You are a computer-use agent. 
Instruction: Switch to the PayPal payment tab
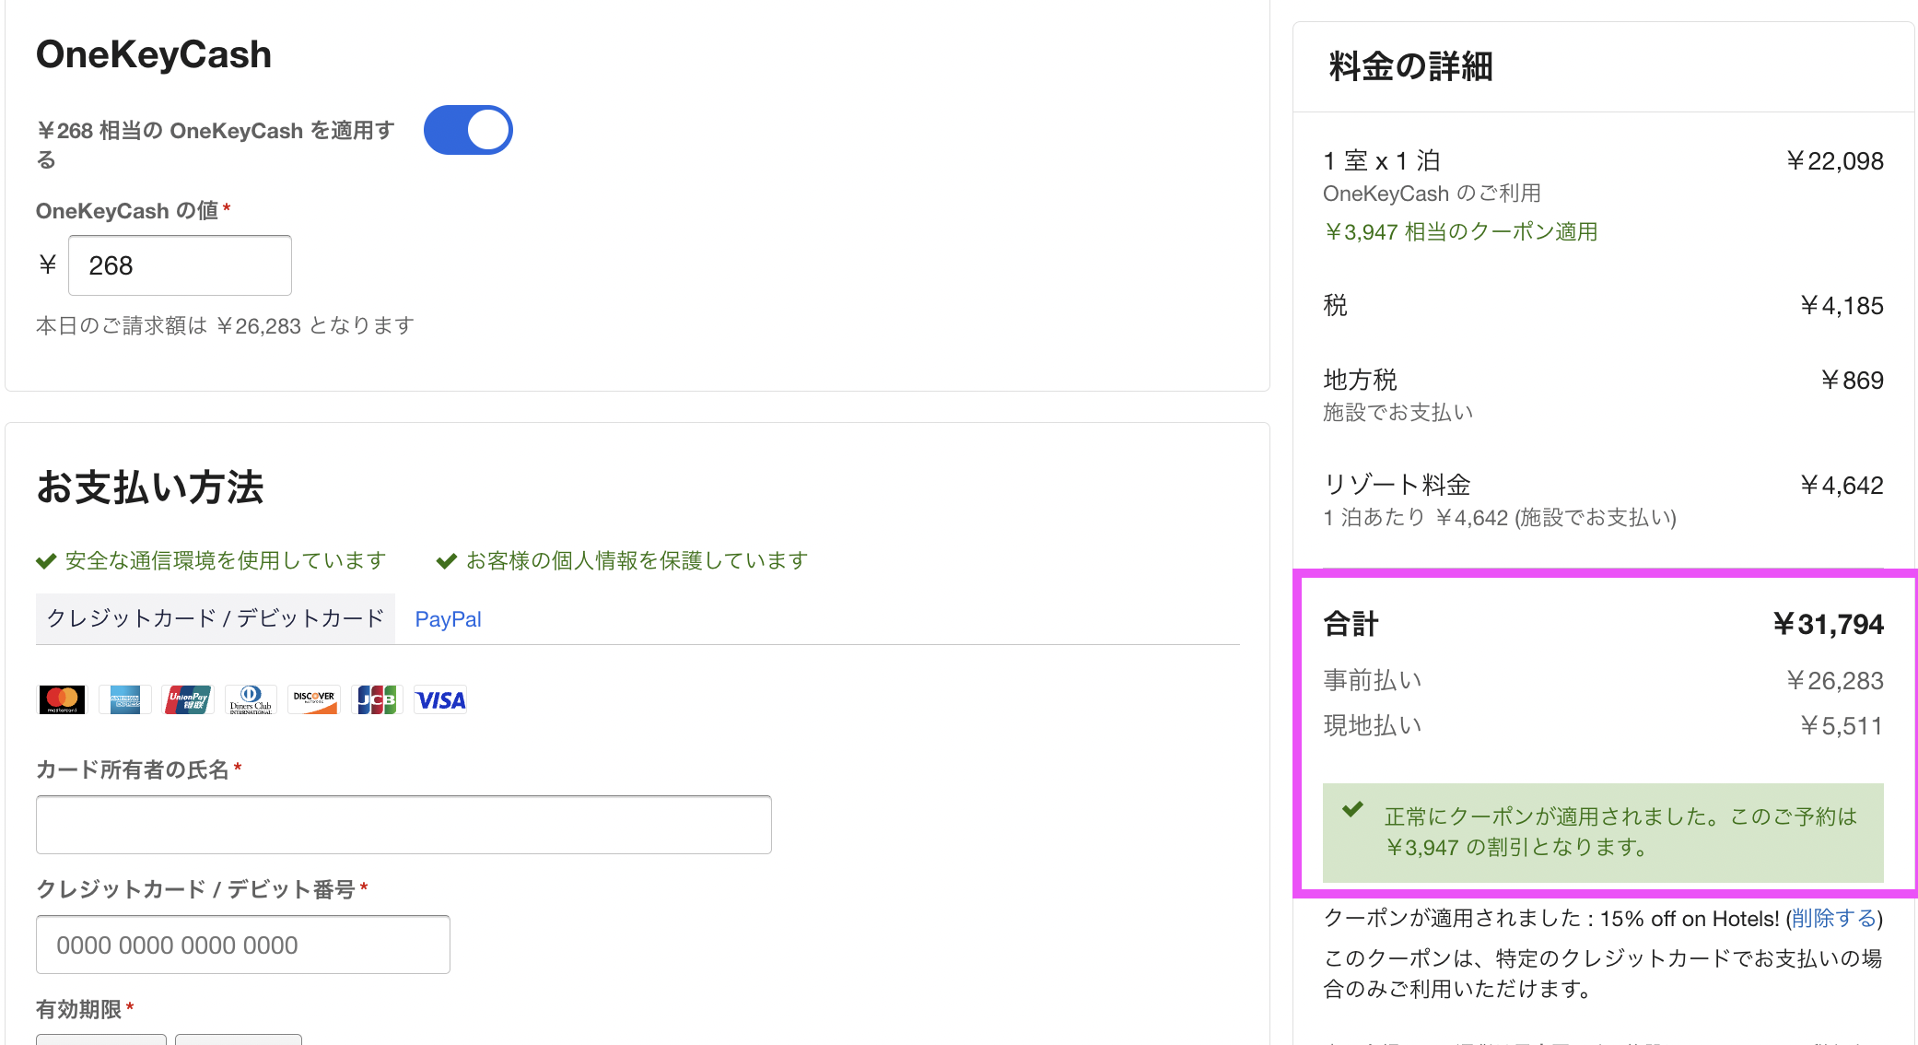(x=448, y=618)
